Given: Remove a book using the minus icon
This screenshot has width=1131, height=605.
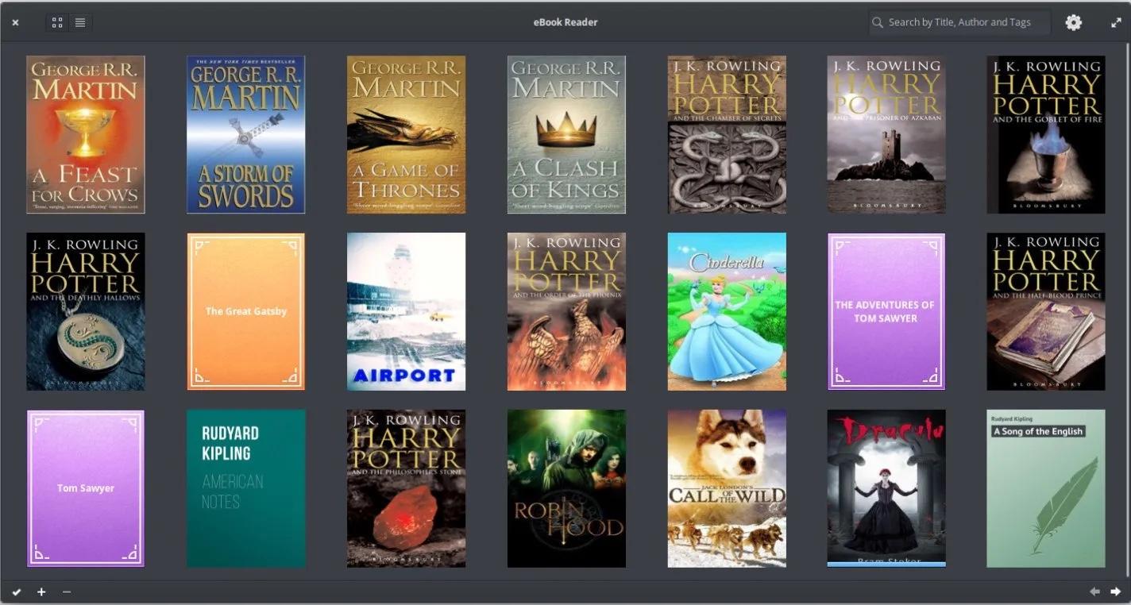Looking at the screenshot, I should (x=67, y=592).
